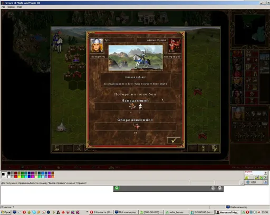Confirm battle results with the checkmark button
Viewport: 270px width, 215px height.
tap(174, 140)
